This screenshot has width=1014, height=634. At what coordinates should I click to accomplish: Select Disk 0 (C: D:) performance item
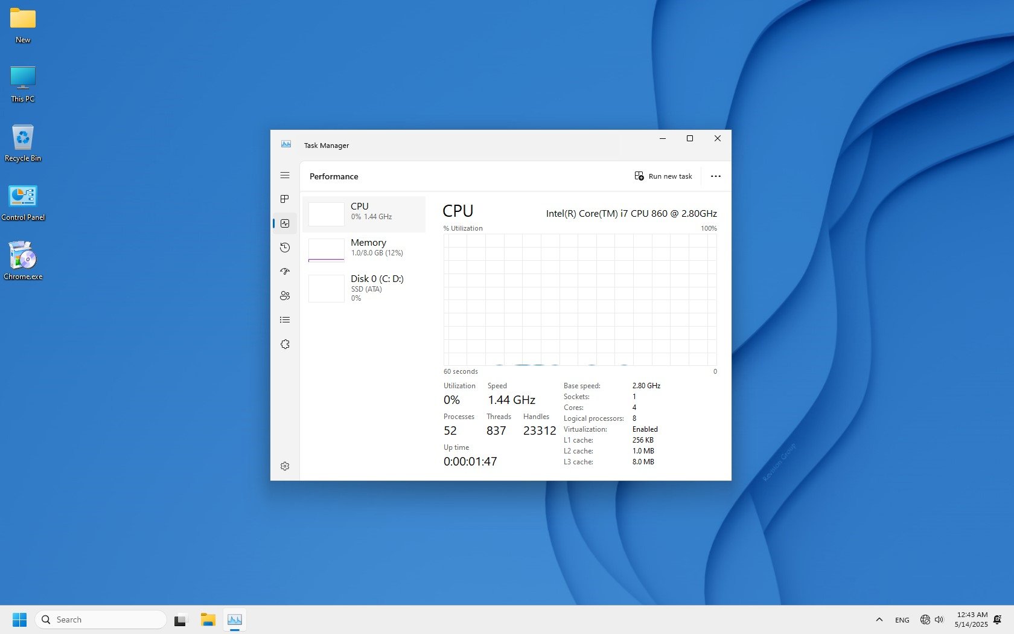364,288
